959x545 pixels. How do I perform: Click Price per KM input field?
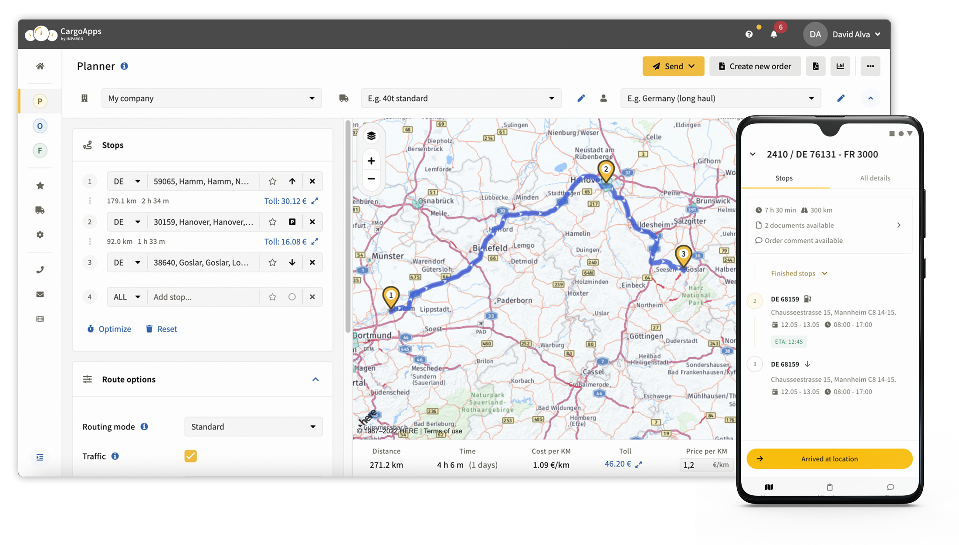[x=706, y=465]
